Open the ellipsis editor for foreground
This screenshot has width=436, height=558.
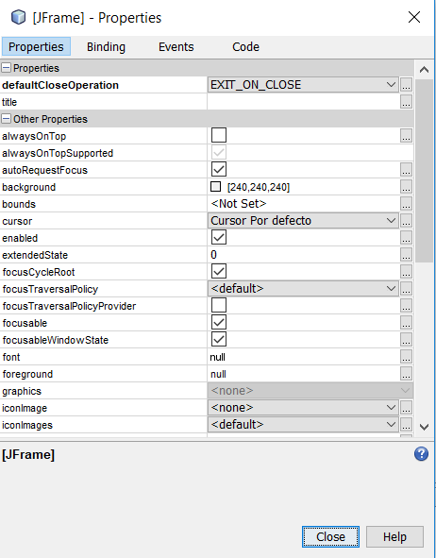[406, 374]
